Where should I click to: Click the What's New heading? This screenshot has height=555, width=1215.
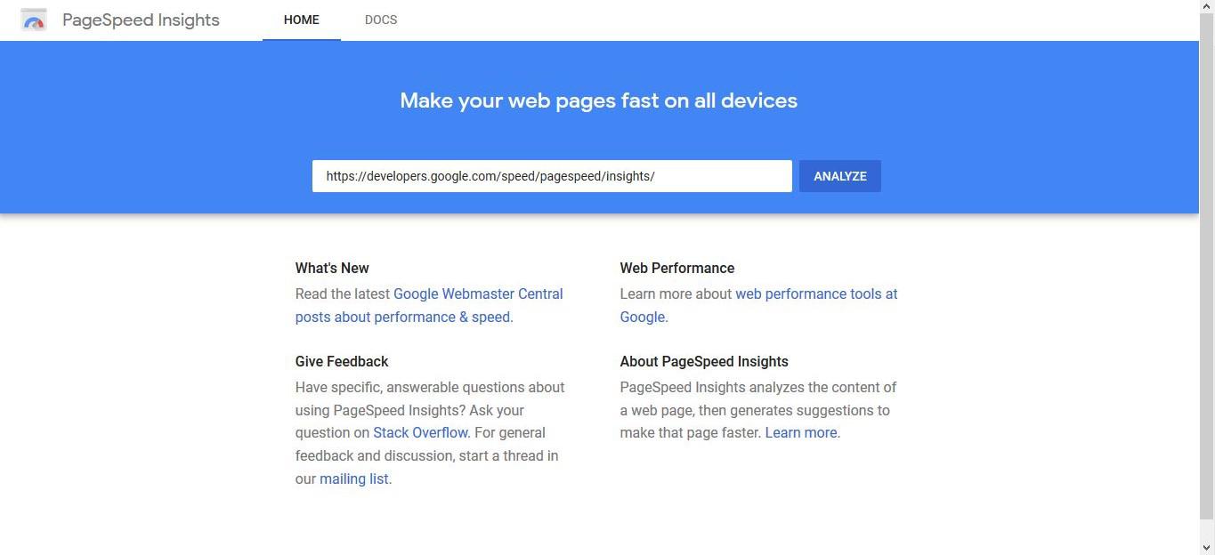click(332, 269)
